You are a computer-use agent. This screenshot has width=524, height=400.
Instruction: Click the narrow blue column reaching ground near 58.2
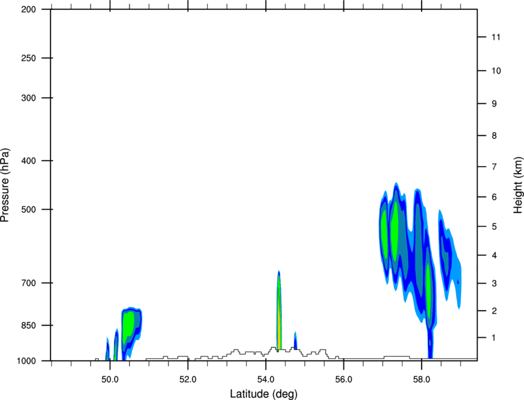[430, 343]
